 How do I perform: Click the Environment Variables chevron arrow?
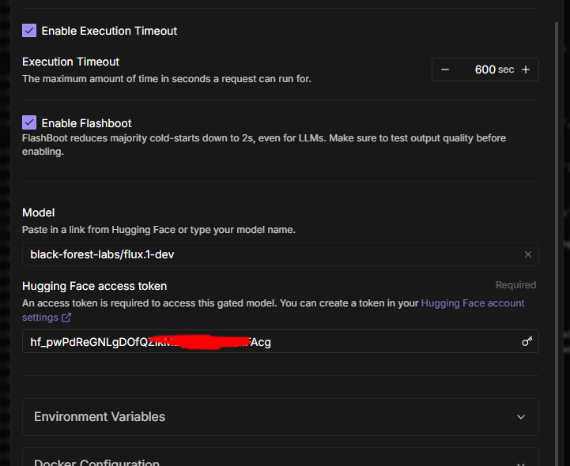[x=520, y=417]
